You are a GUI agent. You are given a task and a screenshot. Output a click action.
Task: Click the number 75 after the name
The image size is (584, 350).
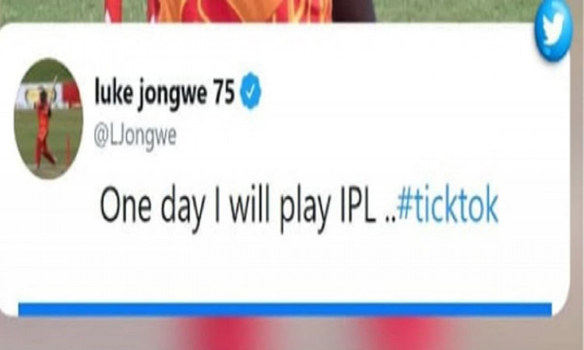(x=223, y=92)
